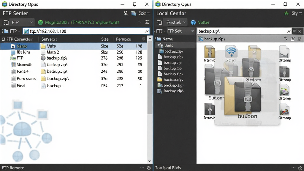Open the Ttternib archive thumbnail
304x171 pixels.
(209, 54)
